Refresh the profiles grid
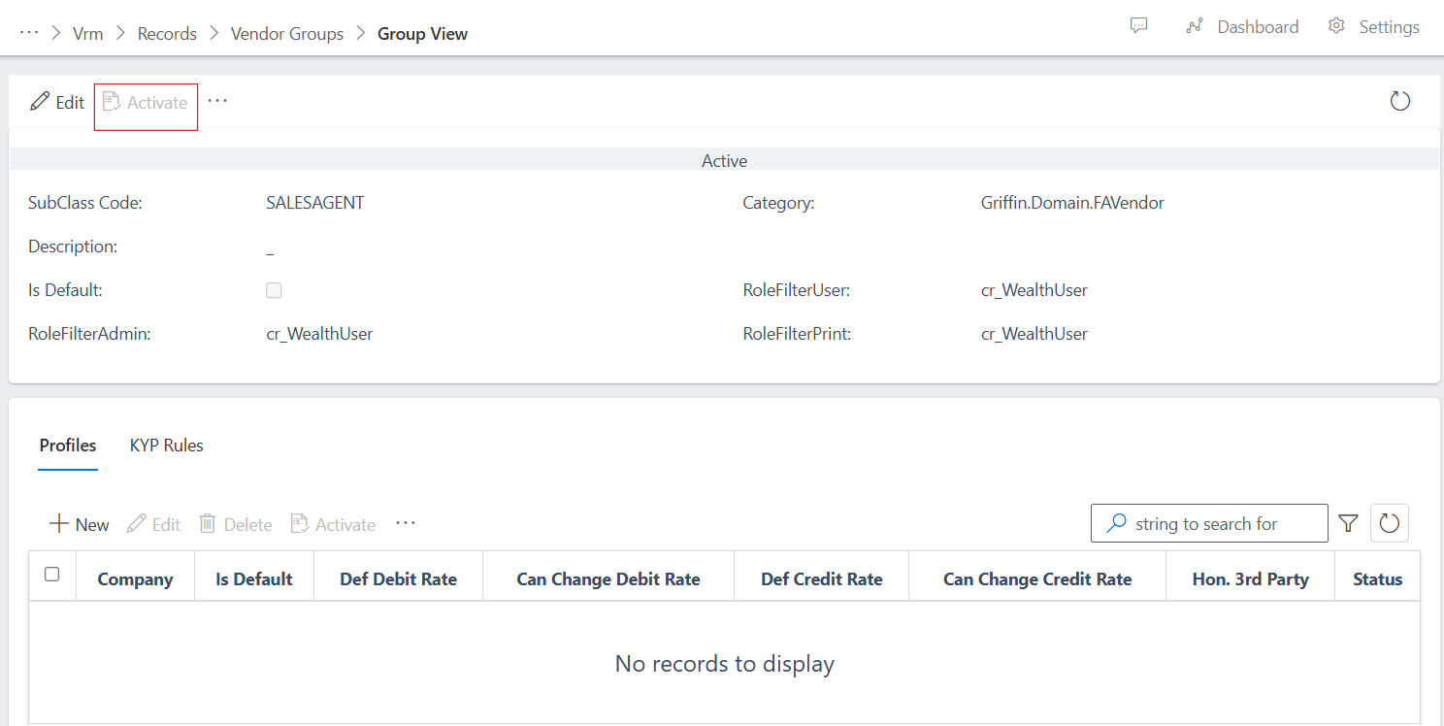1444x726 pixels. click(x=1390, y=523)
